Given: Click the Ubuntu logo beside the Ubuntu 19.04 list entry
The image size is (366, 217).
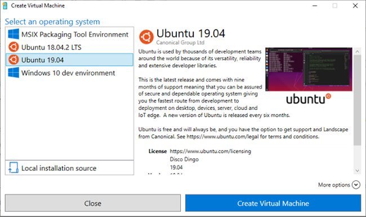Looking at the screenshot, I should coord(14,60).
